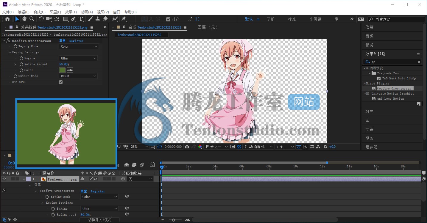427x223 pixels.
Task: Open the composition flowchart icon in viewer
Action: point(318,147)
